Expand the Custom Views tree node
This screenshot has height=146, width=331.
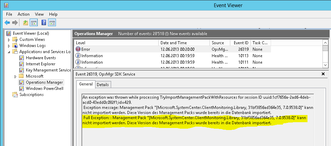click(x=9, y=39)
